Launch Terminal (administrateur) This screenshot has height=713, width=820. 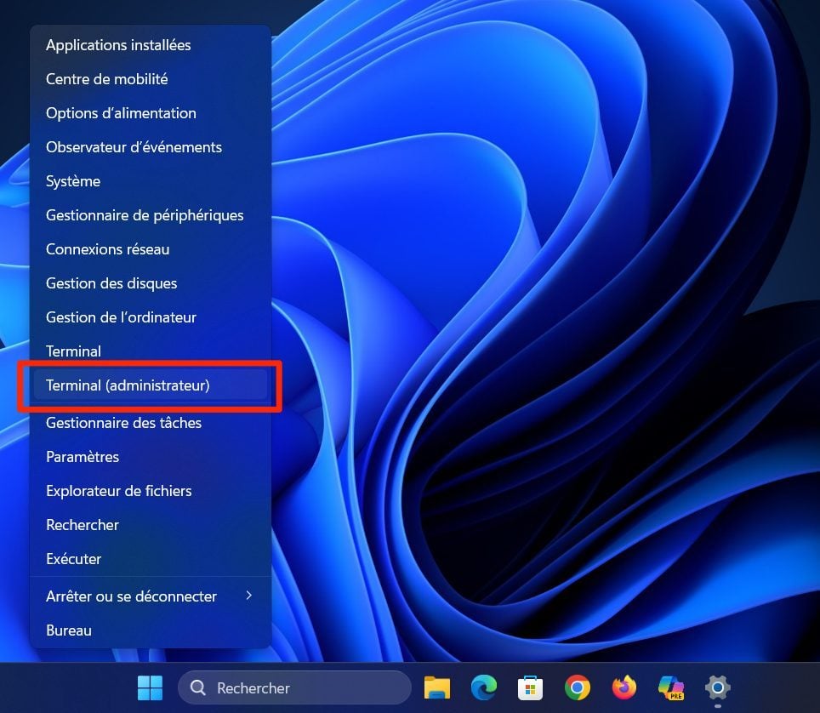[x=151, y=385]
